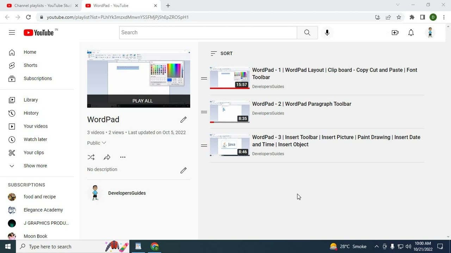Open the Create video icon
The width and height of the screenshot is (451, 253).
pos(395,33)
